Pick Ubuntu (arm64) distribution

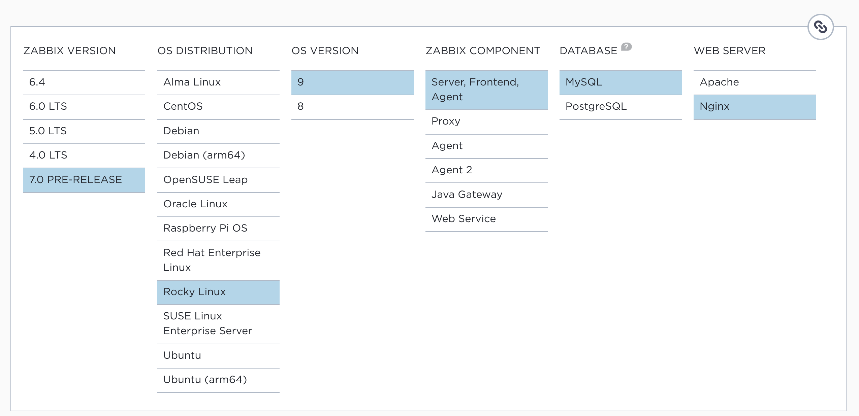[x=218, y=380]
